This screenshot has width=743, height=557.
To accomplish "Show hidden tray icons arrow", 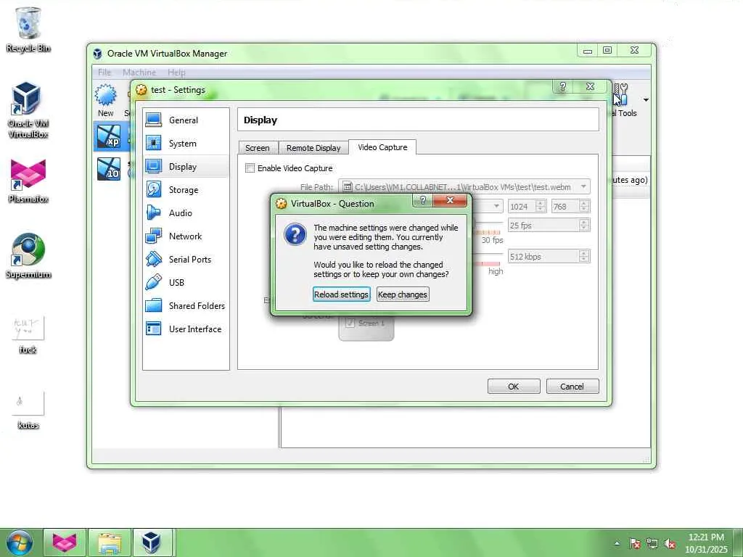I will point(617,544).
